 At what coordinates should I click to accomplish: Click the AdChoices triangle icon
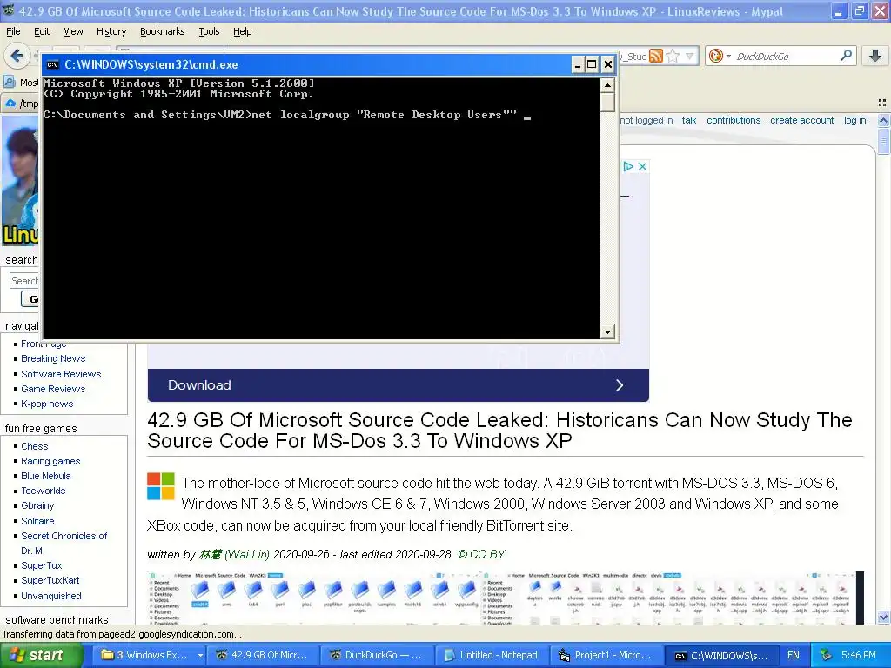pos(628,166)
